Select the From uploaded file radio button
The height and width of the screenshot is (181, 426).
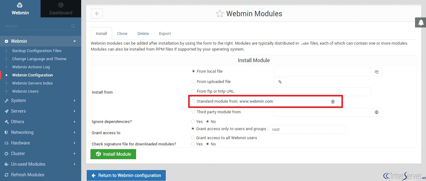tap(193, 81)
